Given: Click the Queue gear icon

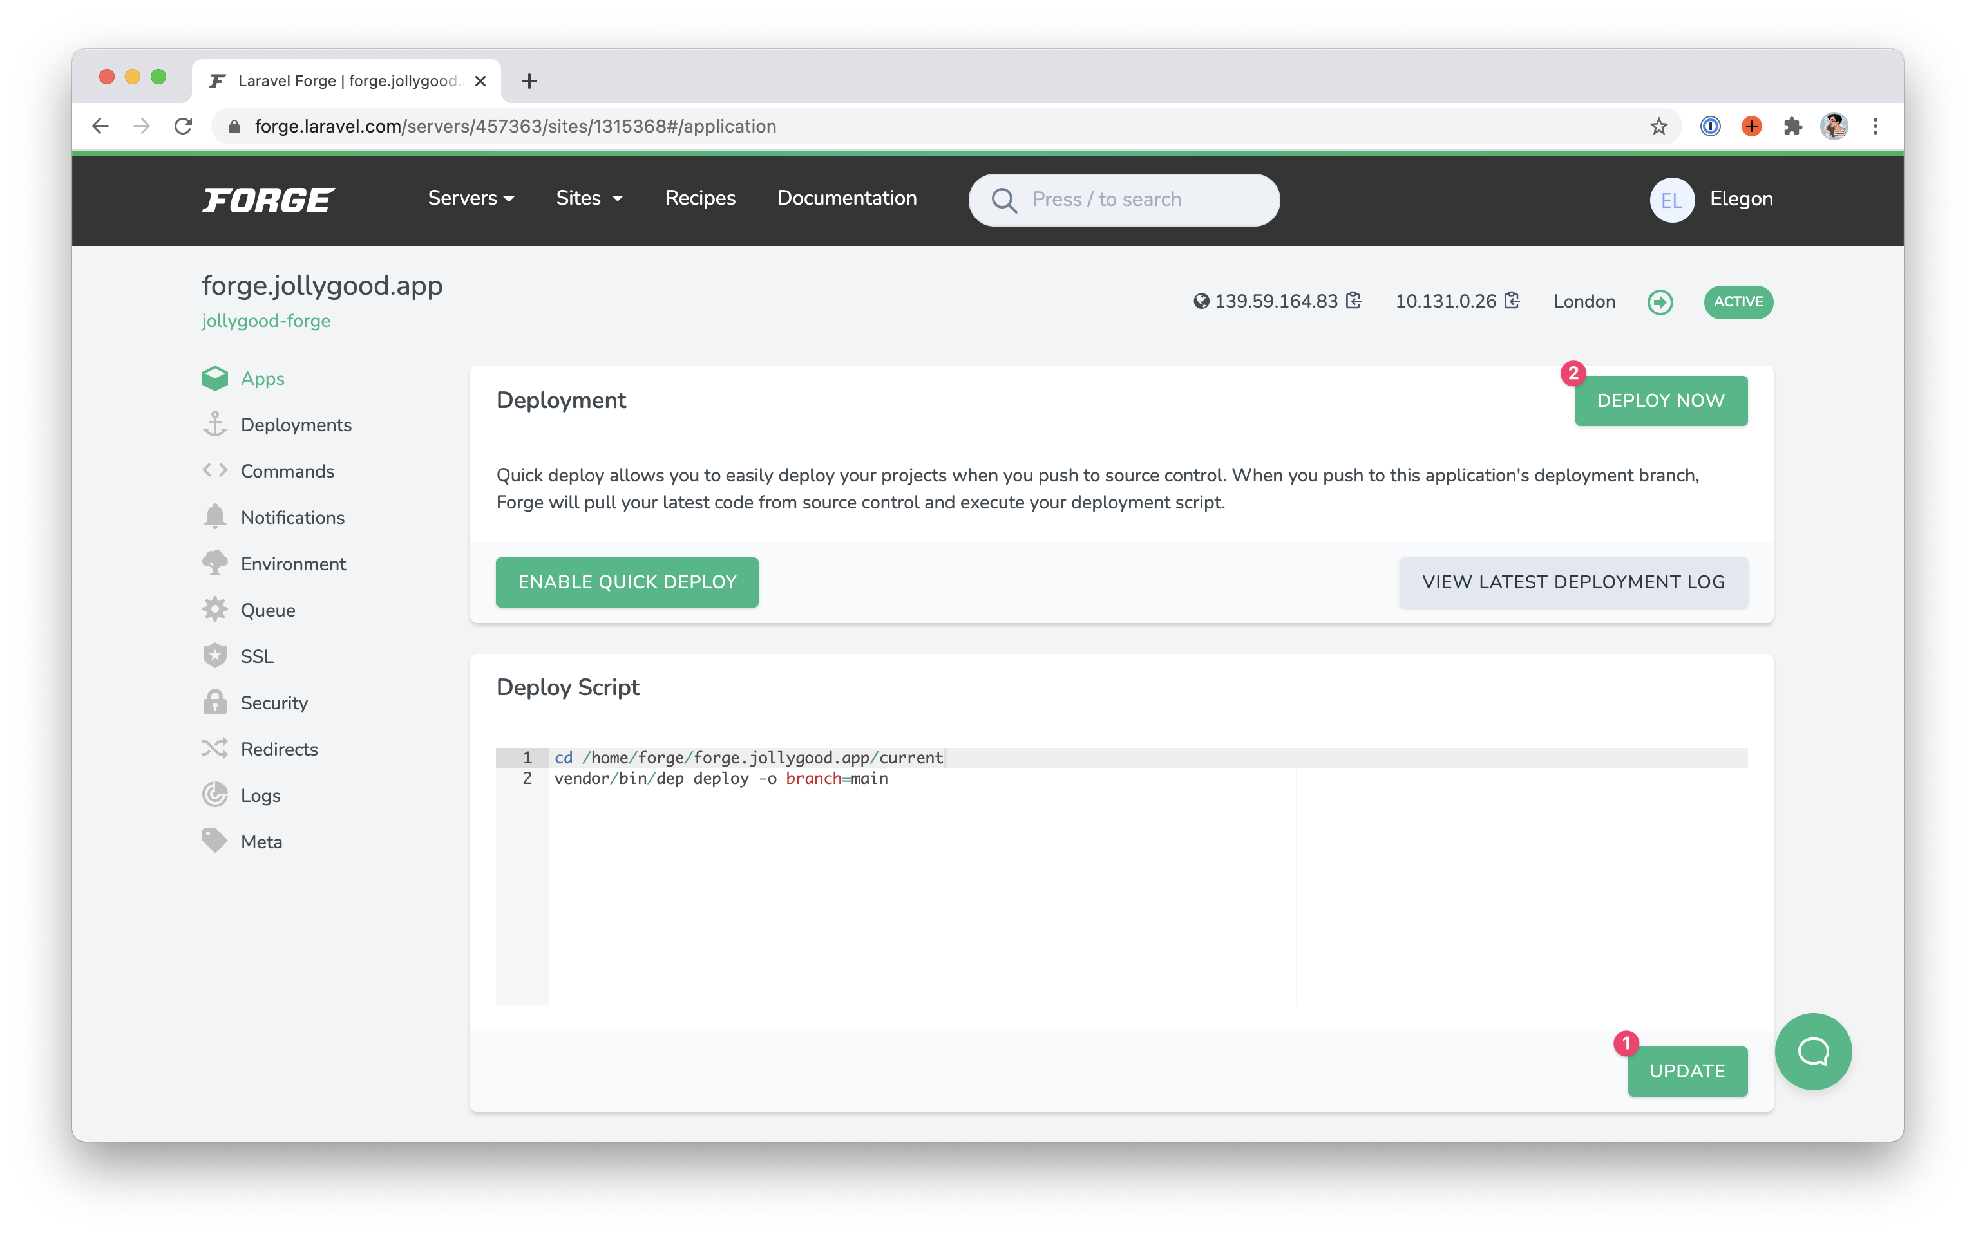Looking at the screenshot, I should tap(214, 609).
